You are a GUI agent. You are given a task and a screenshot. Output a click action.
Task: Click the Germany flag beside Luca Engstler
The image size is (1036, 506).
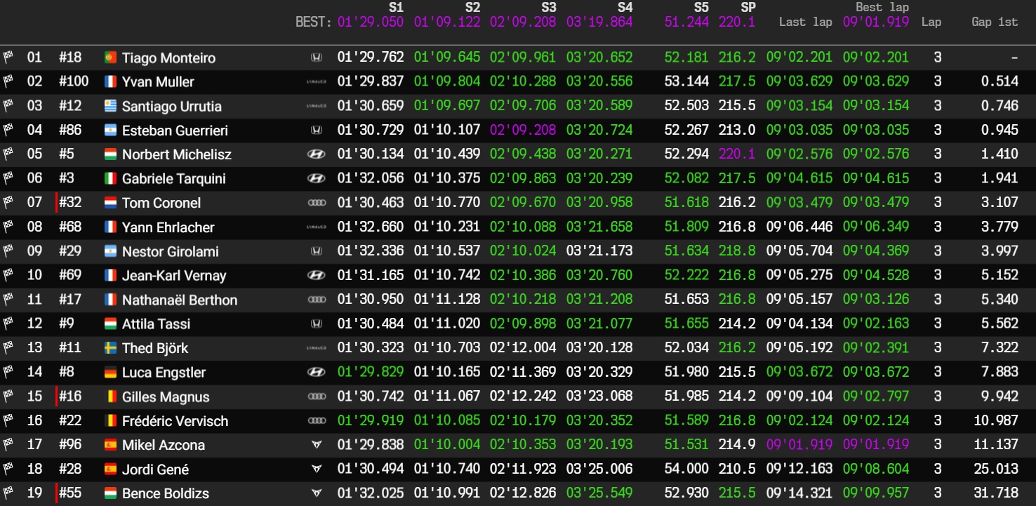tap(110, 372)
